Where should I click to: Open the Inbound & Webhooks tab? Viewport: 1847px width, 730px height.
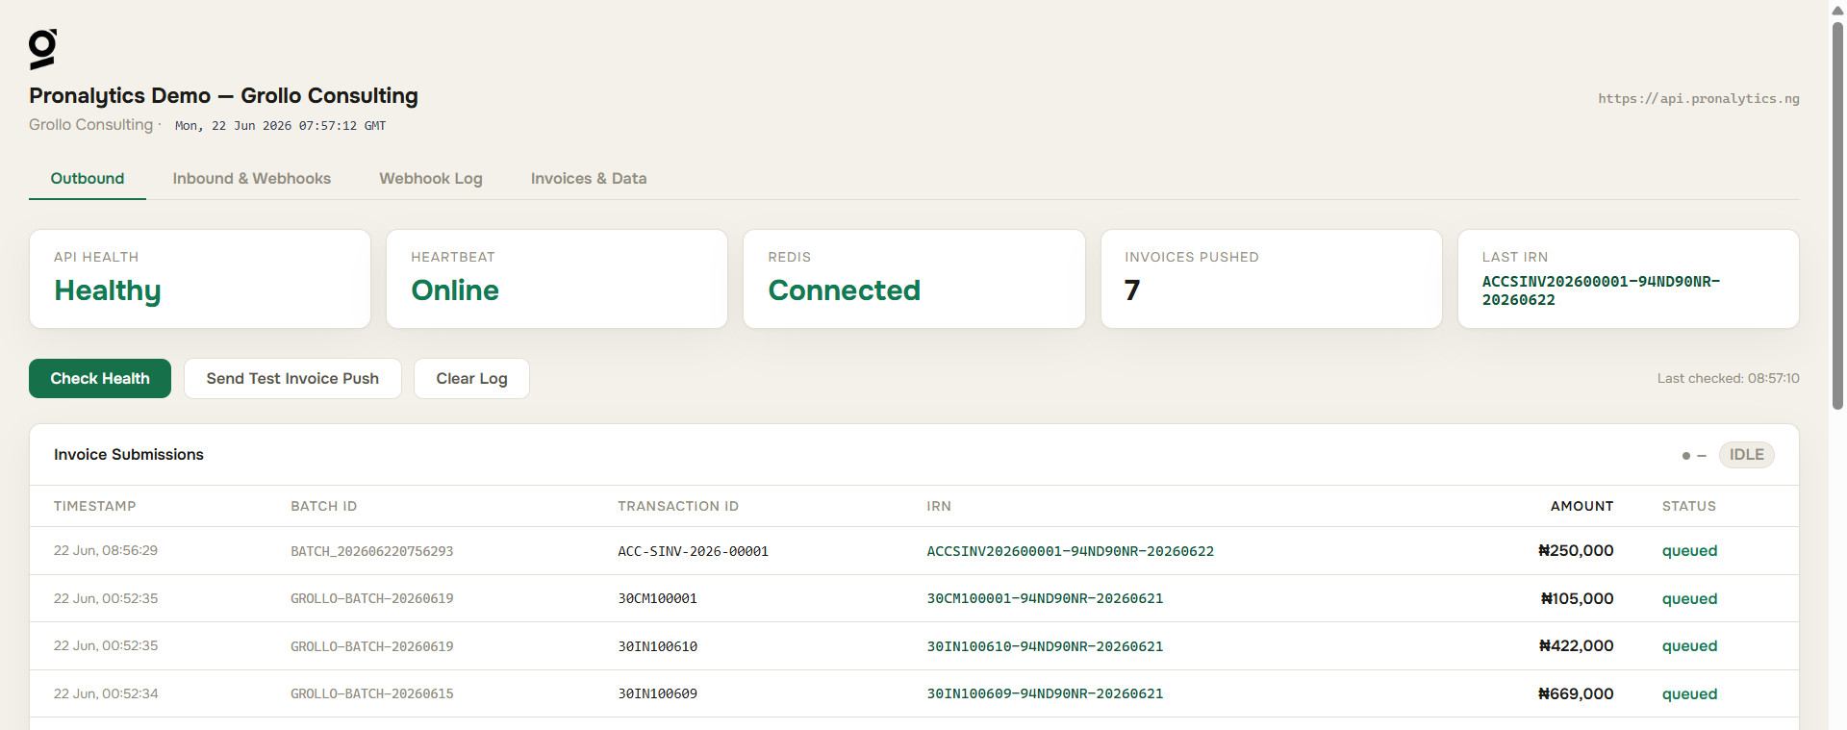pyautogui.click(x=252, y=179)
